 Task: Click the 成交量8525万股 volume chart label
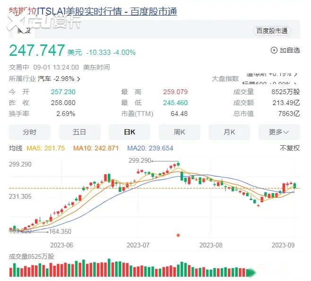coord(32,256)
